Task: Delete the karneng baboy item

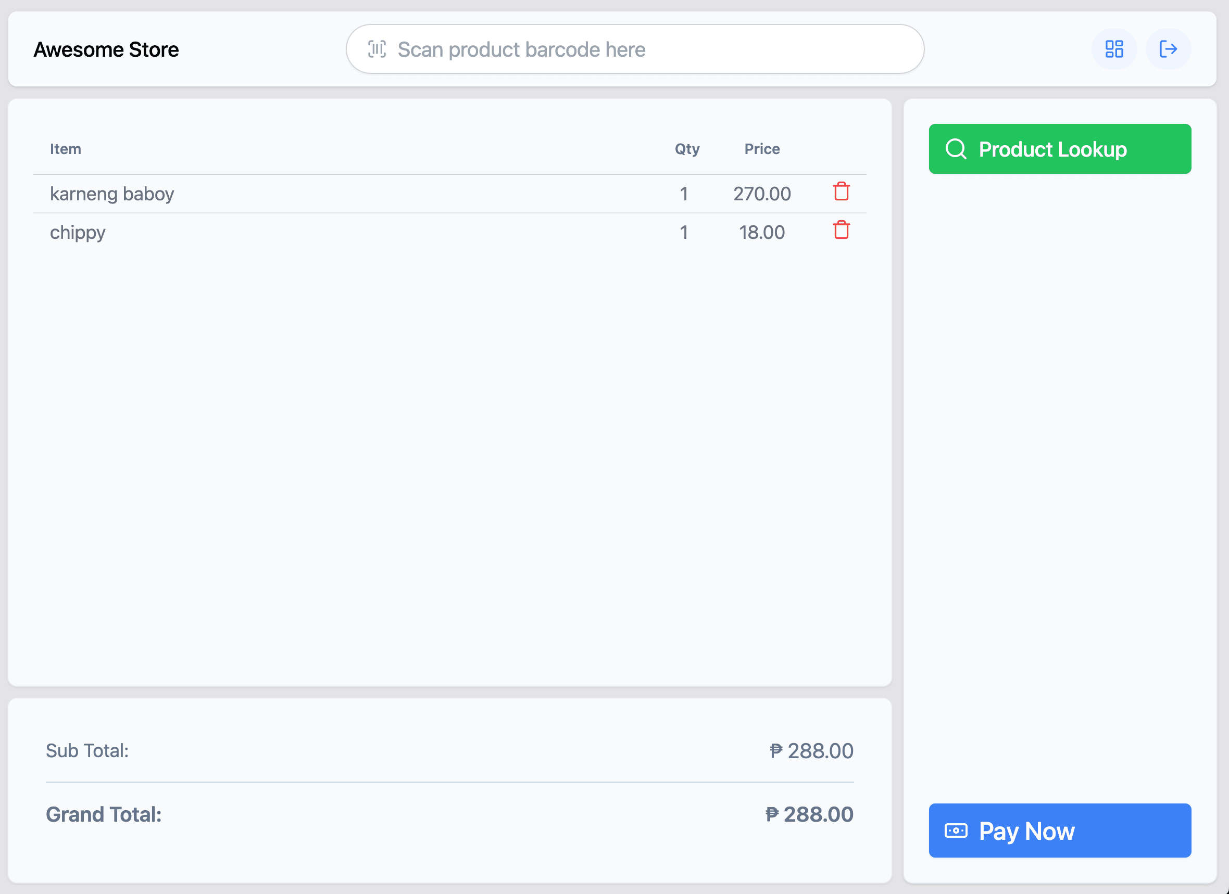Action: click(x=841, y=191)
